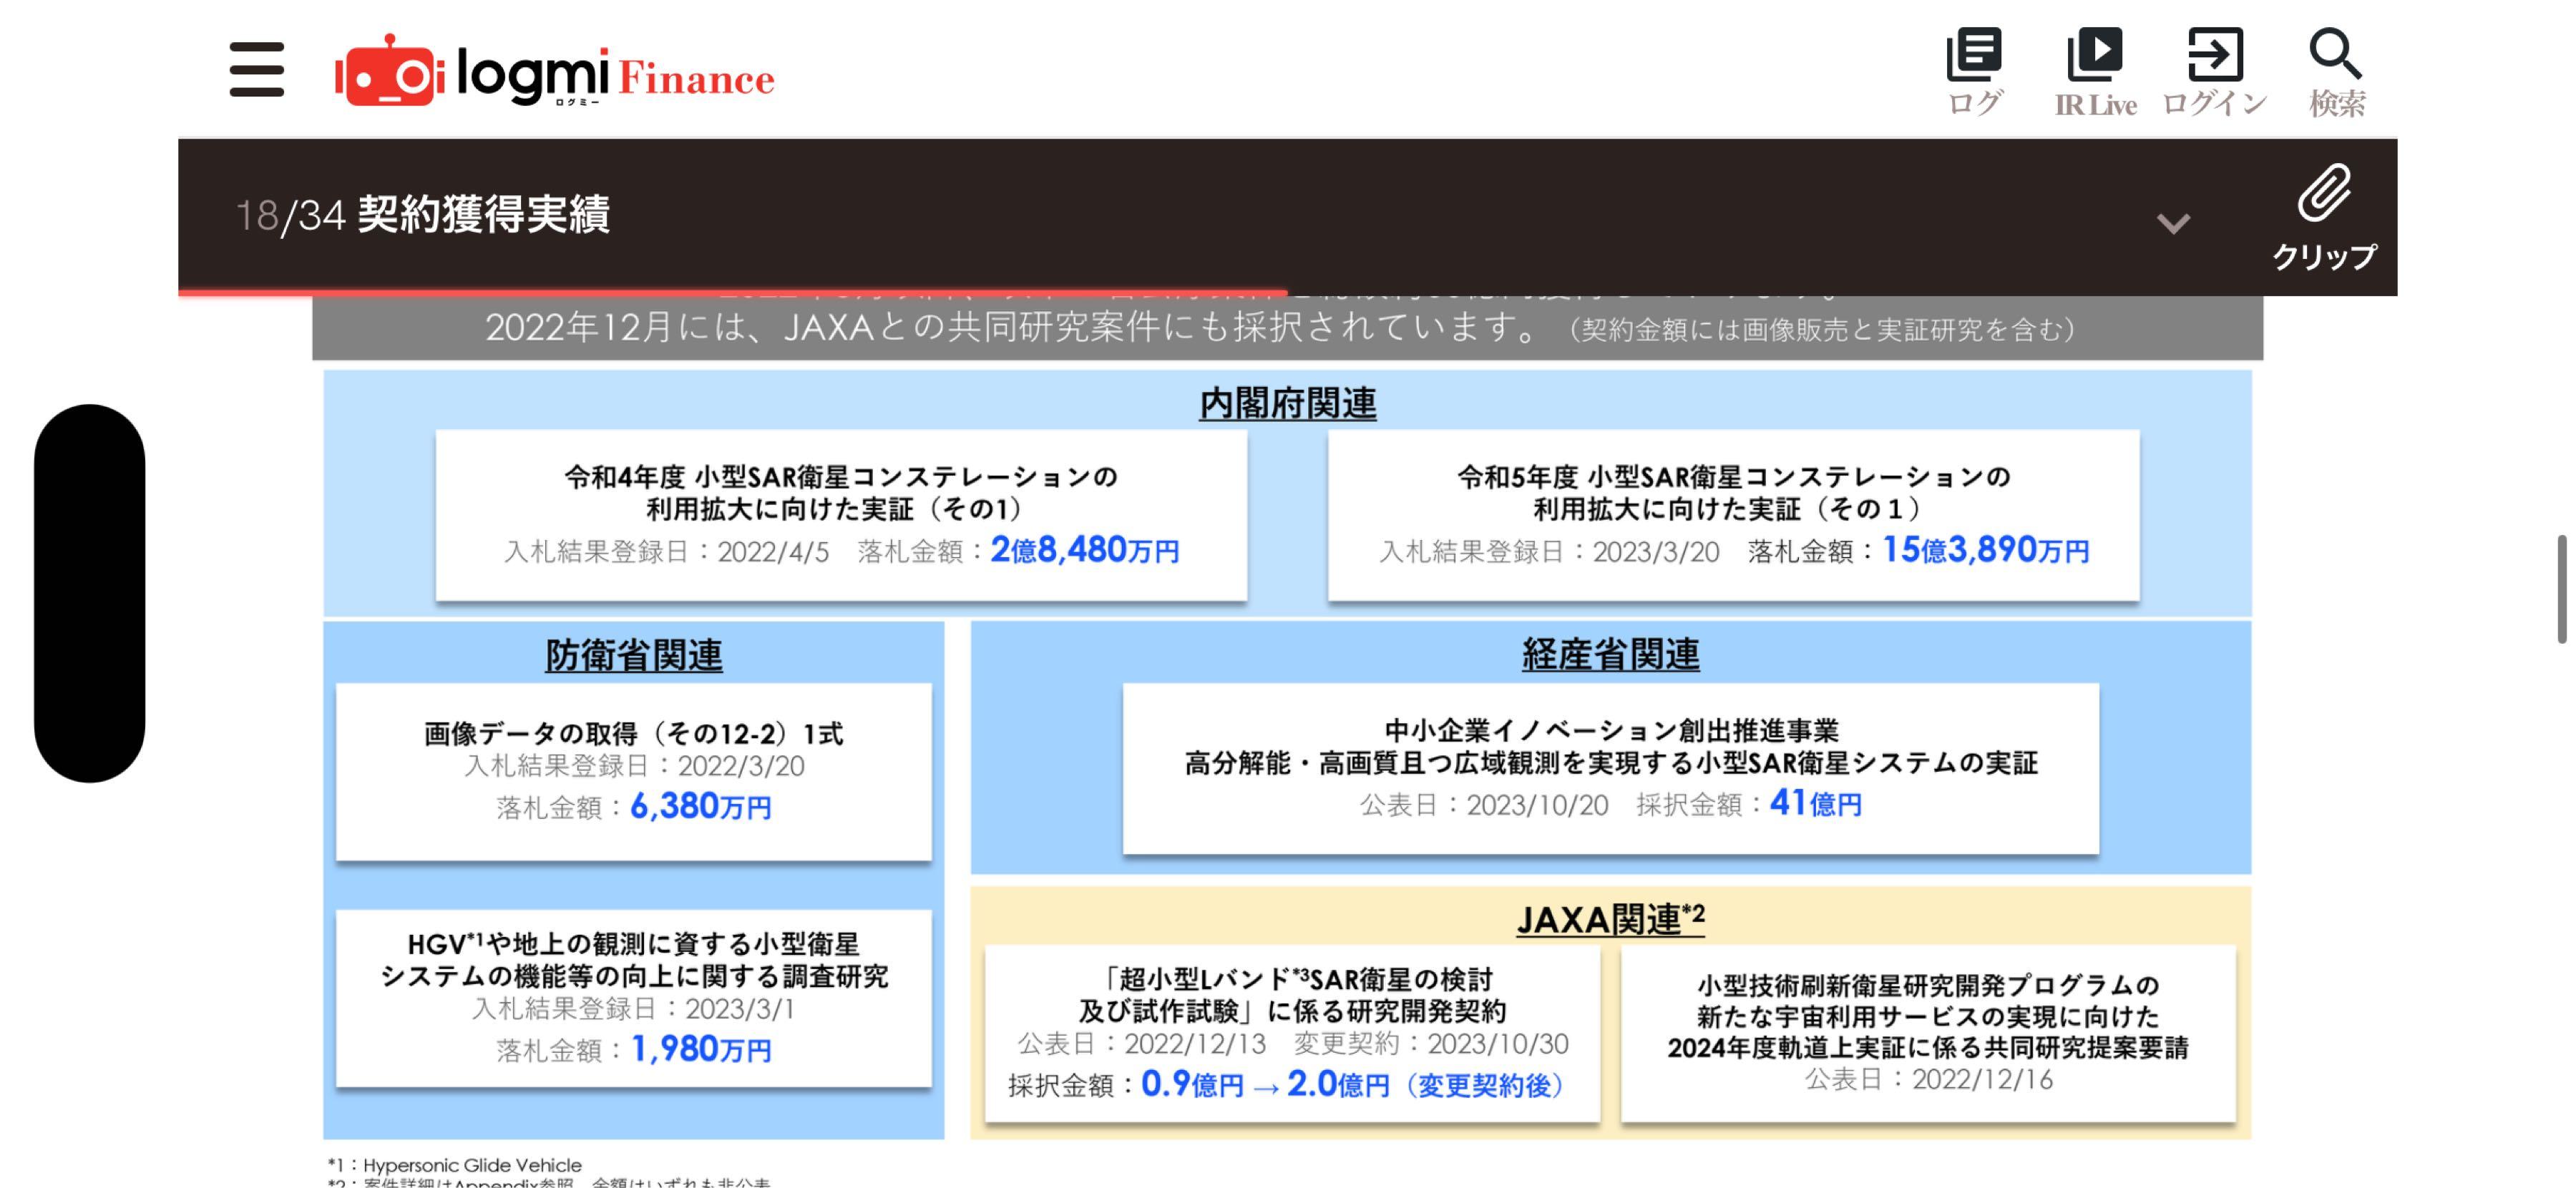The height and width of the screenshot is (1188, 2576).
Task: Select the 契約獲得実績 slide title
Action: pyautogui.click(x=489, y=213)
